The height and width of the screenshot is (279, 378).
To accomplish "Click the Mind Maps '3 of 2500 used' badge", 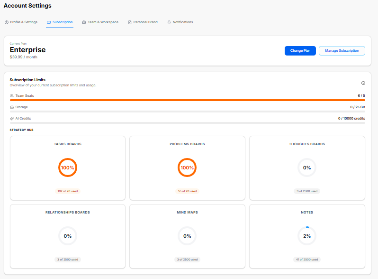I will point(187,260).
